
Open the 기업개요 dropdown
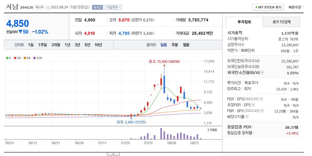[113, 7]
